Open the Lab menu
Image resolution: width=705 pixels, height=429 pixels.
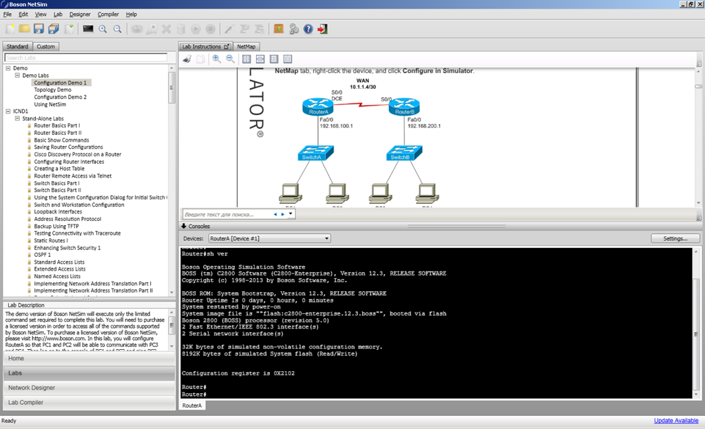point(58,14)
